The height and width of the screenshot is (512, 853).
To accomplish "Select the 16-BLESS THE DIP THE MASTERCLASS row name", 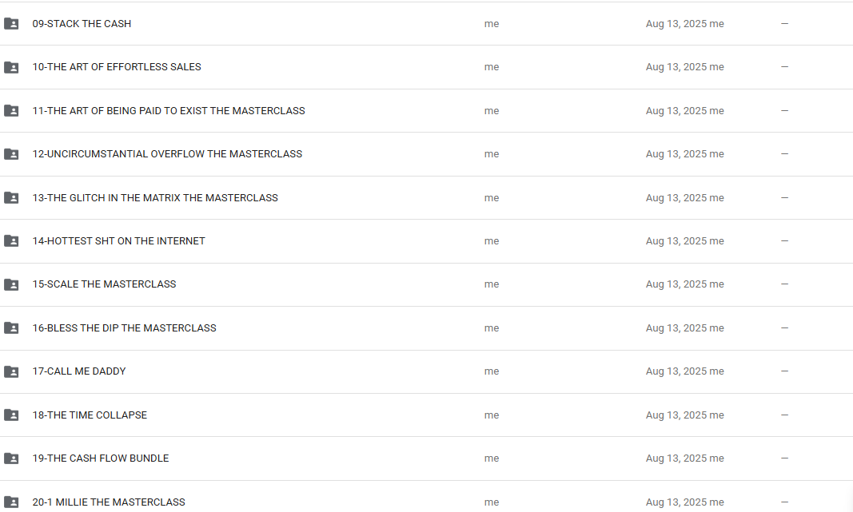I will (x=124, y=327).
